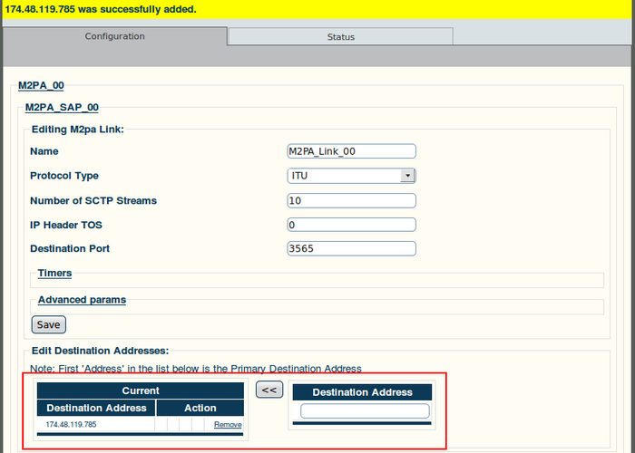The height and width of the screenshot is (453, 635).
Task: Click the empty Destination Address input box
Action: tap(365, 411)
